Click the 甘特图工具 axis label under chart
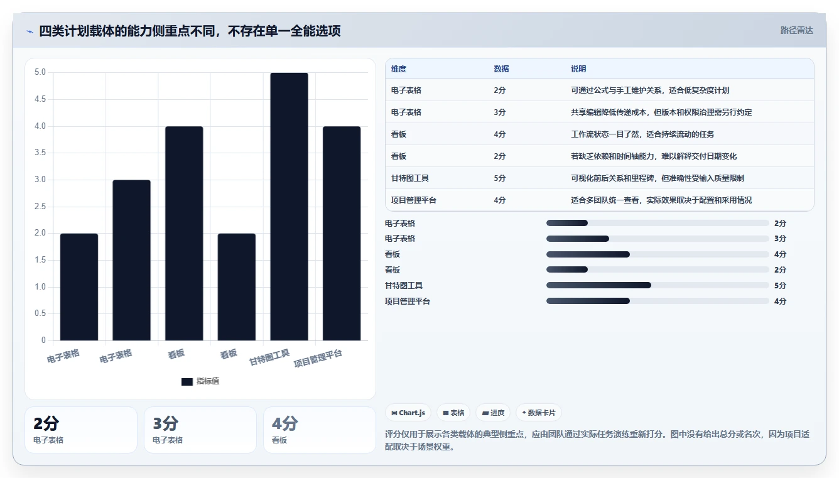This screenshot has width=839, height=478. (x=269, y=357)
